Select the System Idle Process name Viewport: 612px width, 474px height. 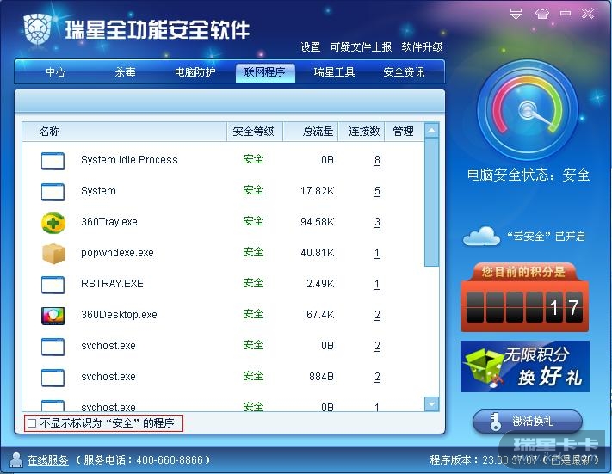[129, 160]
